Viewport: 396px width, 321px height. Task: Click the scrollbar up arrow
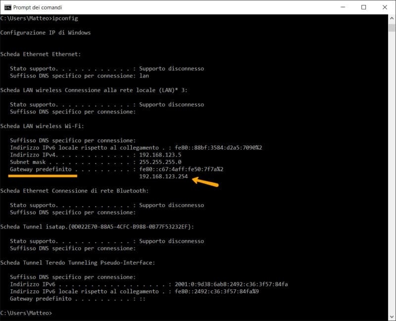(x=391, y=18)
